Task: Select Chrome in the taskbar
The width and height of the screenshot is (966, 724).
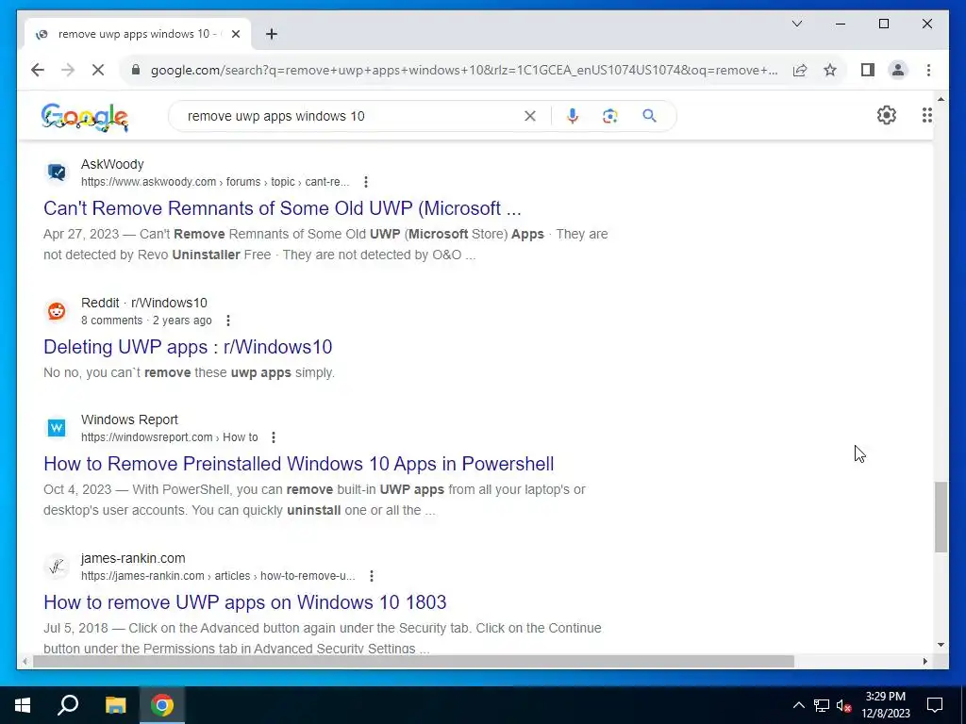Action: point(162,705)
